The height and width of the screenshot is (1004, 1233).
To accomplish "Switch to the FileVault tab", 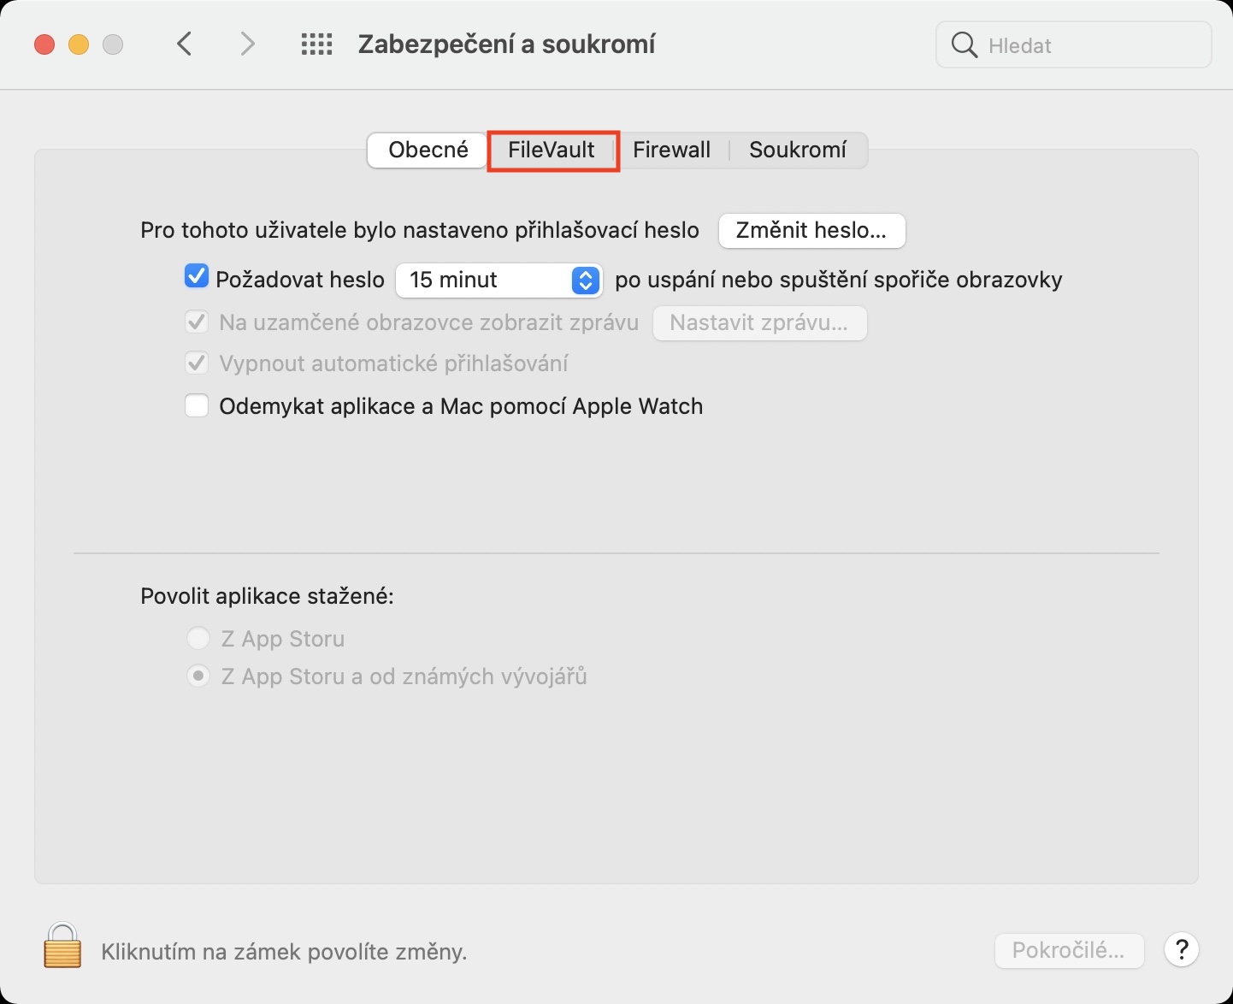I will (x=552, y=151).
